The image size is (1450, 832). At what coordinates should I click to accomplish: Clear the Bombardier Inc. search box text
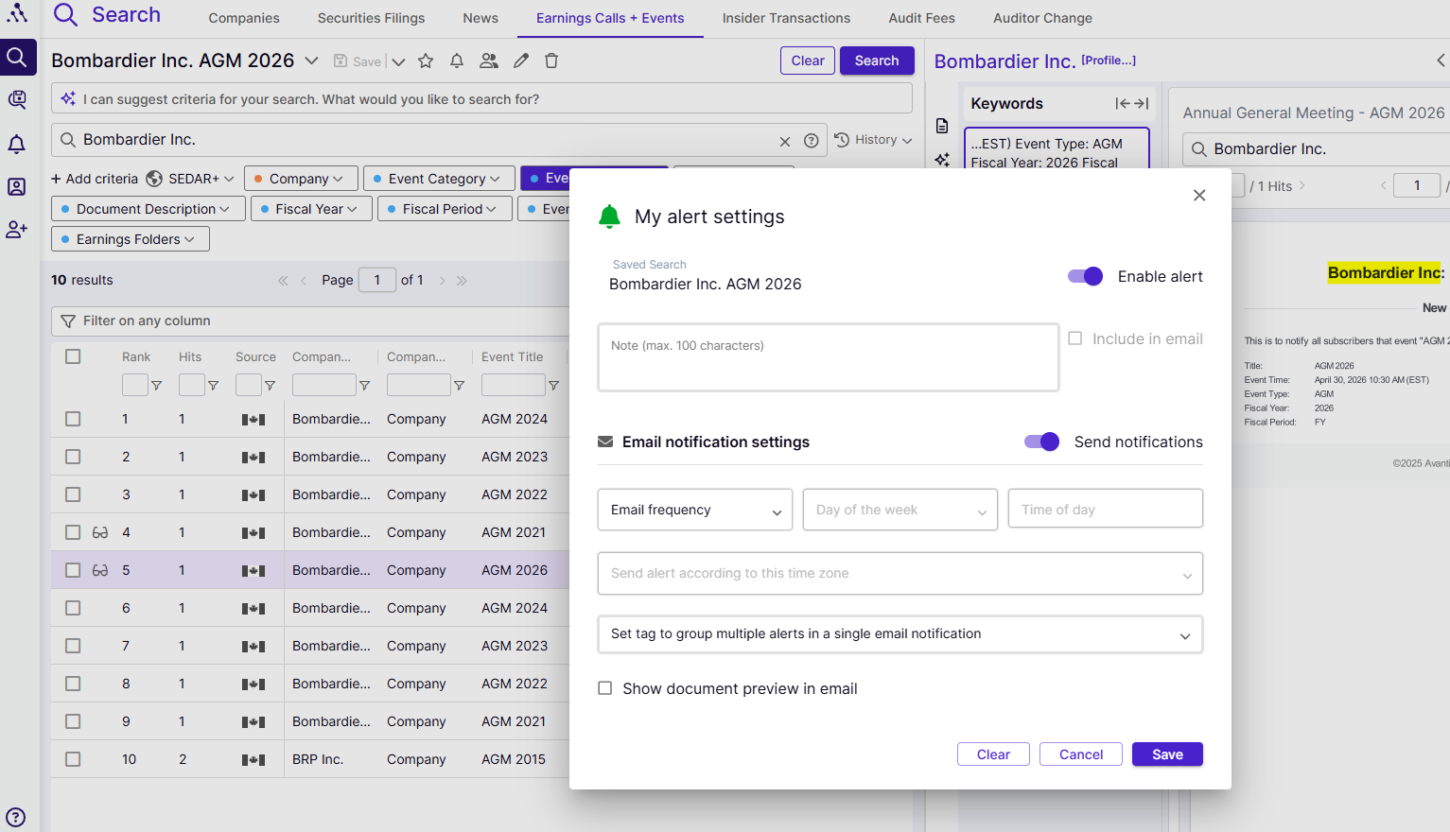[x=785, y=141]
